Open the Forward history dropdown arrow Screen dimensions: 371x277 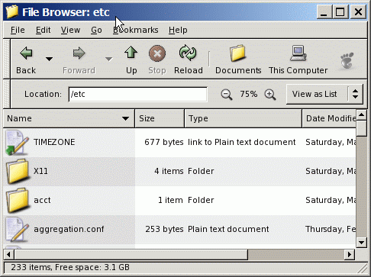[x=108, y=59]
